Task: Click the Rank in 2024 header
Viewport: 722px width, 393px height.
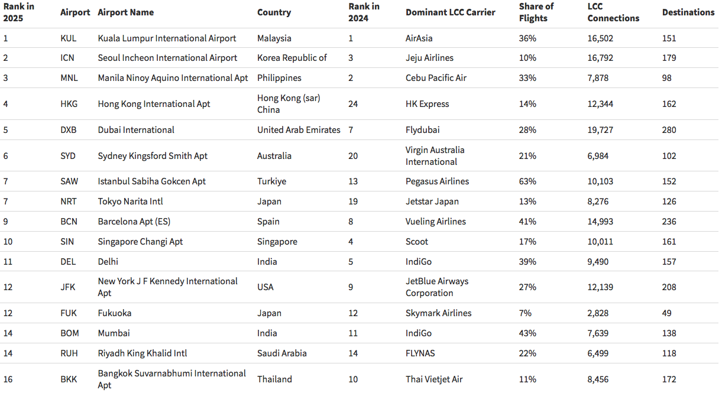Action: [x=364, y=12]
